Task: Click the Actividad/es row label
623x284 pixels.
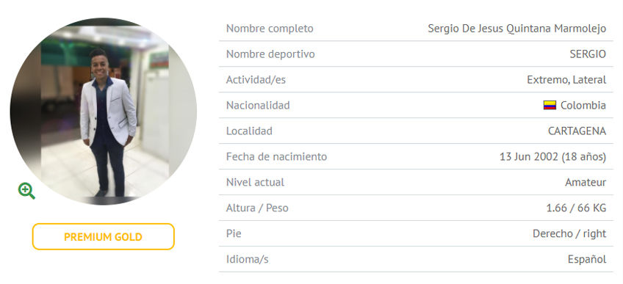Action: 256,80
